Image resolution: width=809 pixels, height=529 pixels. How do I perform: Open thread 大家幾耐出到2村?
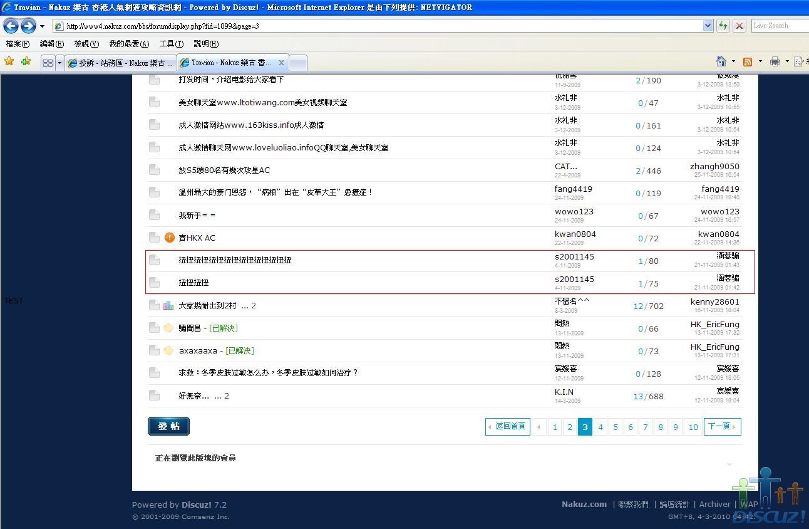click(207, 305)
